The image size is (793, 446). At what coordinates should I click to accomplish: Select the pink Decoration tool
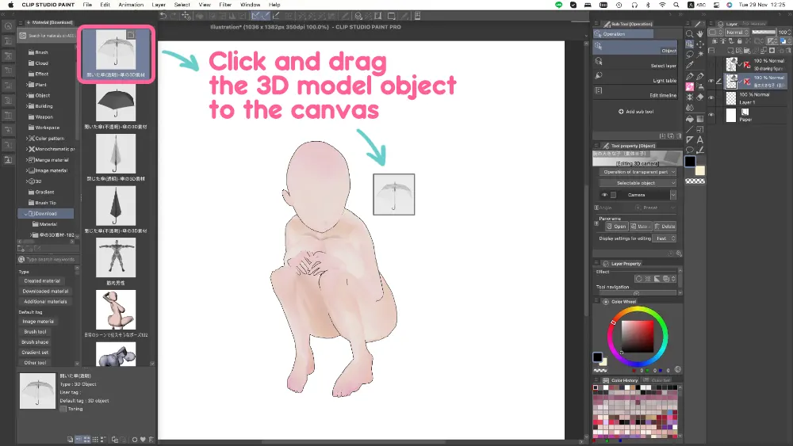pos(689,86)
